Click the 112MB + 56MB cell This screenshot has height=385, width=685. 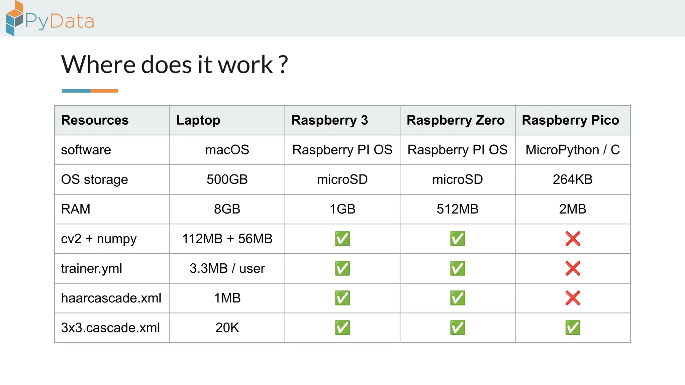(x=227, y=239)
